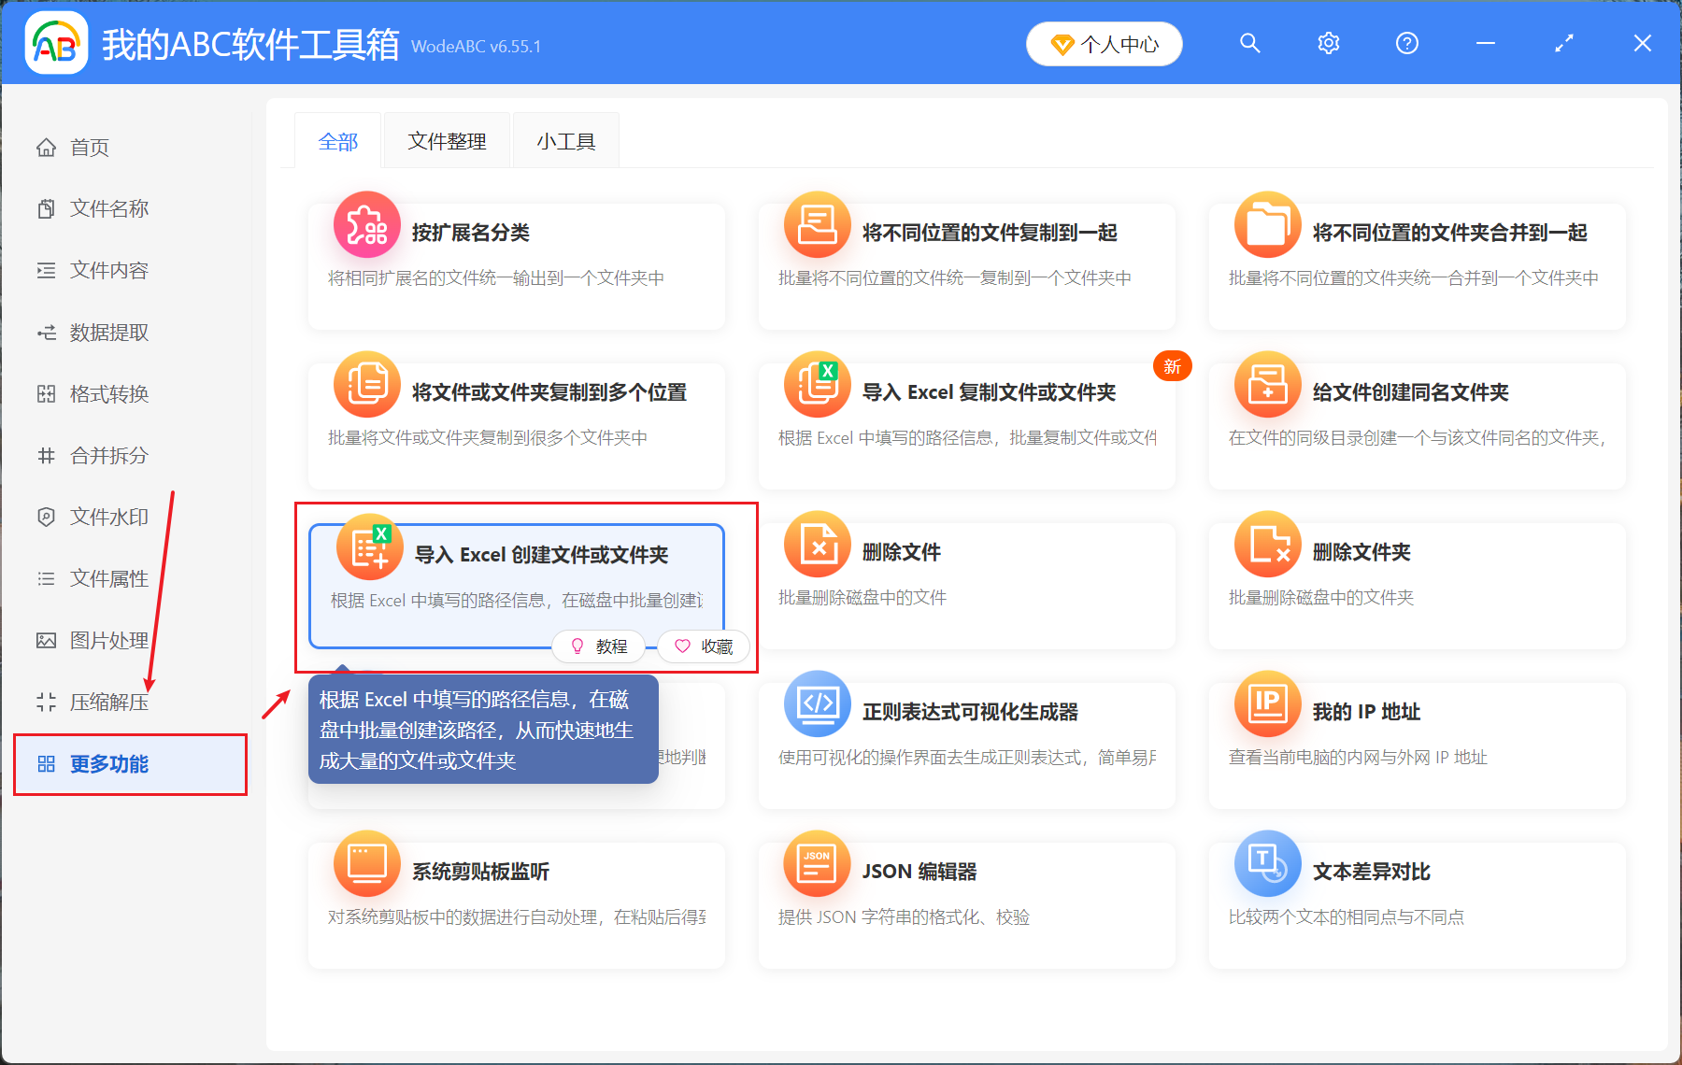Open the 图片处理 section in sidebar
The image size is (1682, 1065).
[107, 640]
